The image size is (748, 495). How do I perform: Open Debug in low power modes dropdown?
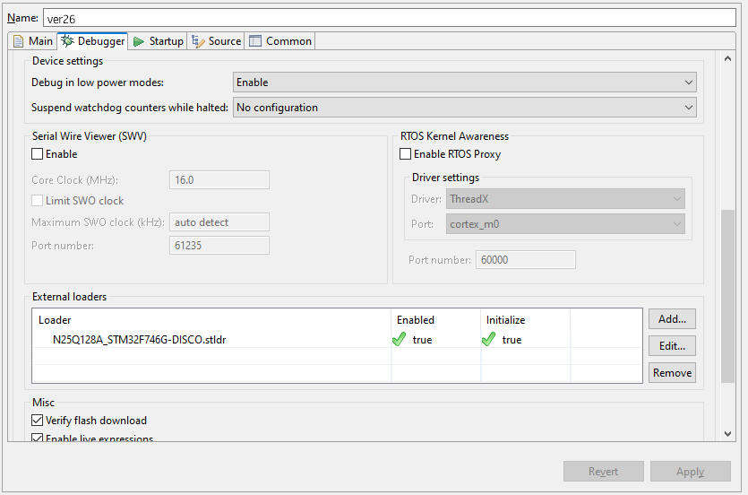[x=464, y=82]
